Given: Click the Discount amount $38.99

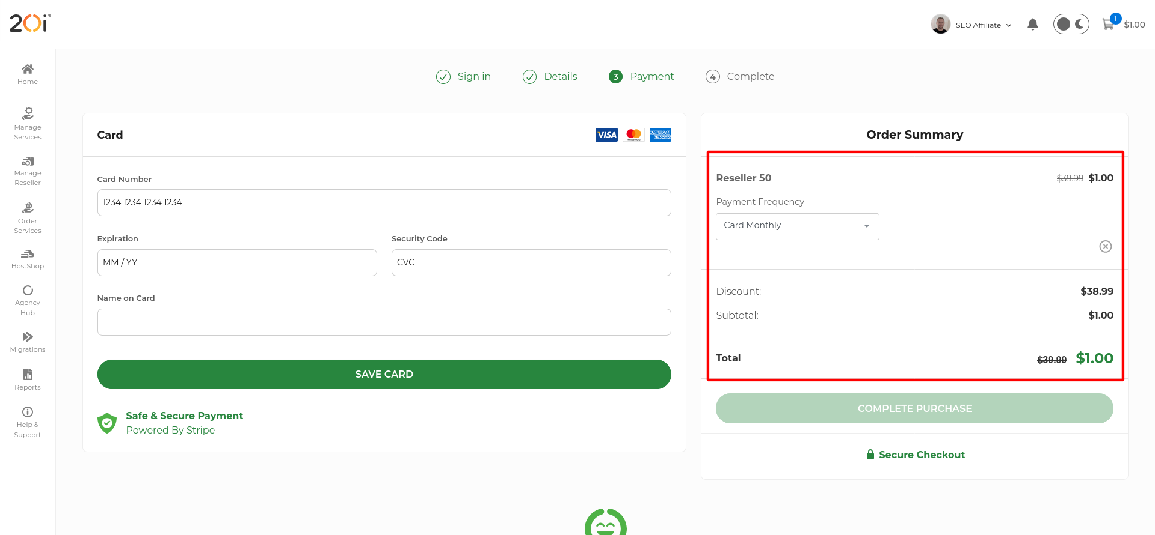Looking at the screenshot, I should click(1097, 291).
